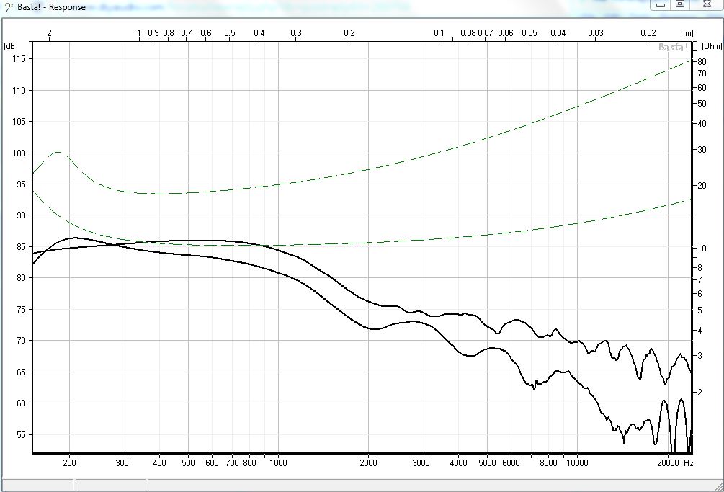Click the [m] wavelength axis label
The width and height of the screenshot is (724, 492).
(688, 32)
